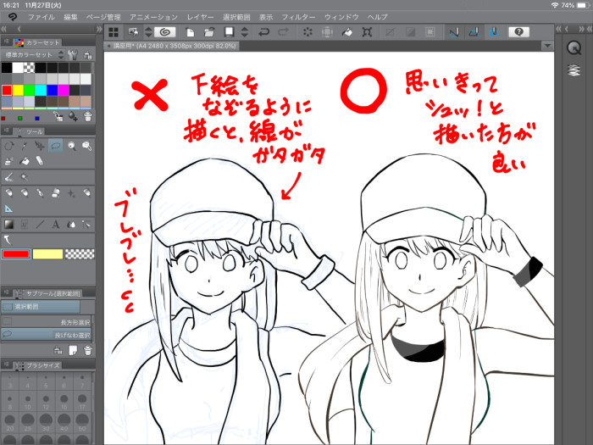Select the gradient tool
The width and height of the screenshot is (593, 445).
click(x=8, y=225)
